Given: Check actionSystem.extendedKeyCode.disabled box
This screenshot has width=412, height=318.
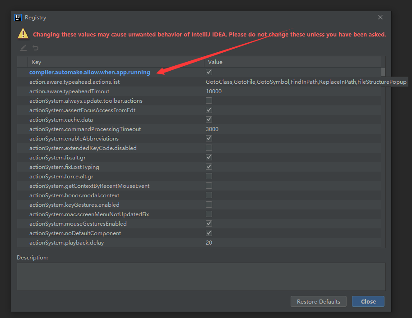Looking at the screenshot, I should point(209,148).
